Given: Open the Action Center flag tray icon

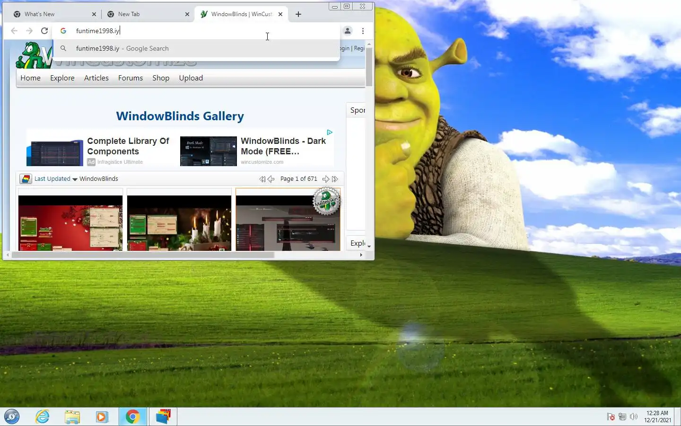Looking at the screenshot, I should pos(611,417).
